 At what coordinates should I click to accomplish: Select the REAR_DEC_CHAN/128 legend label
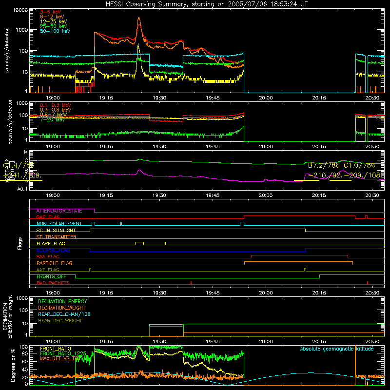(64, 314)
